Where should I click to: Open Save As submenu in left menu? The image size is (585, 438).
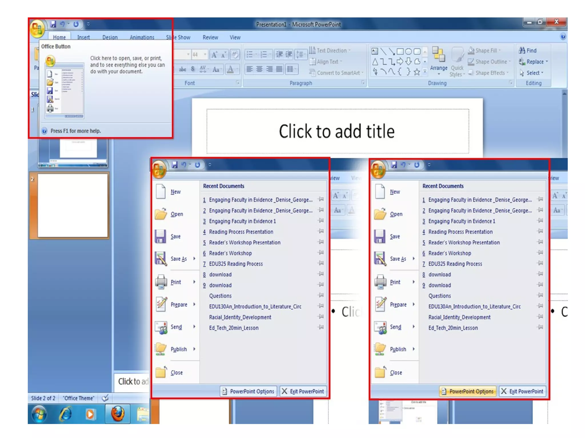194,259
